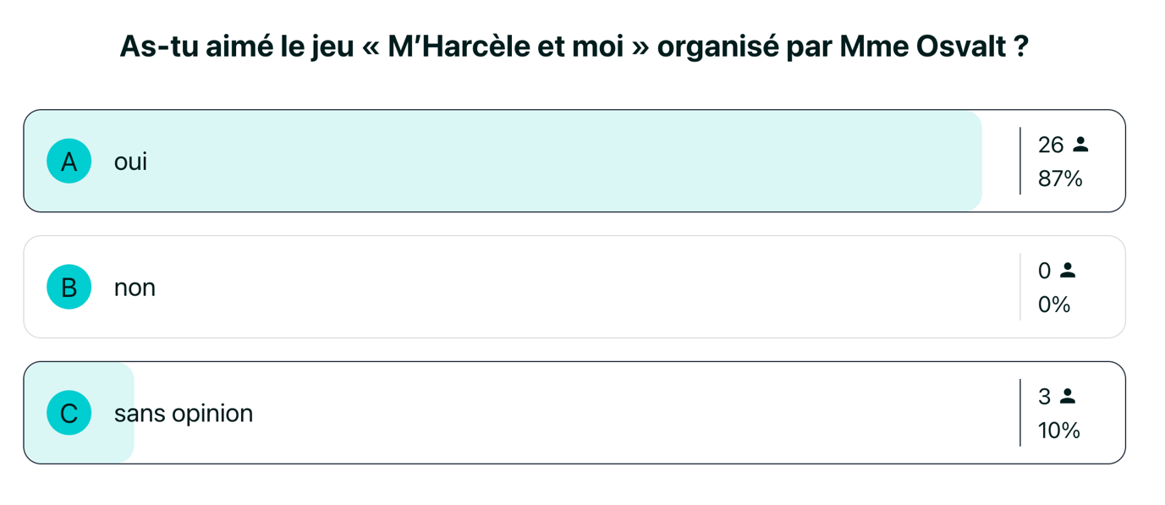This screenshot has height=505, width=1165.
Task: Click the vote count number 3
Action: (1045, 396)
